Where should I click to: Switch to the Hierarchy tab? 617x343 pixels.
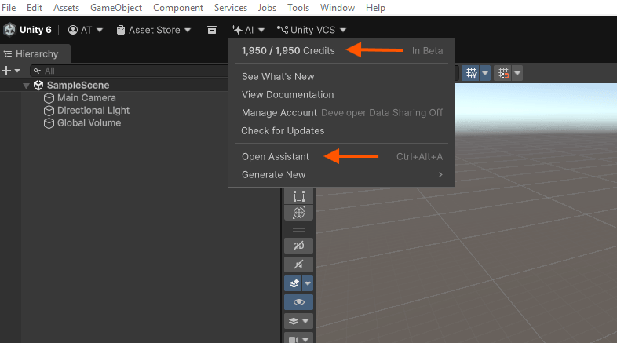(35, 54)
